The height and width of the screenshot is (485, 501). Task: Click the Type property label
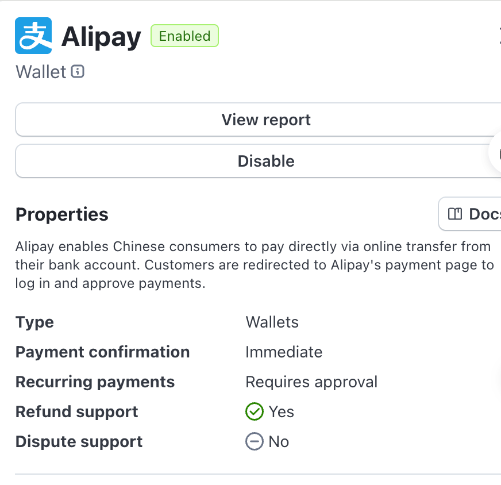(x=34, y=322)
